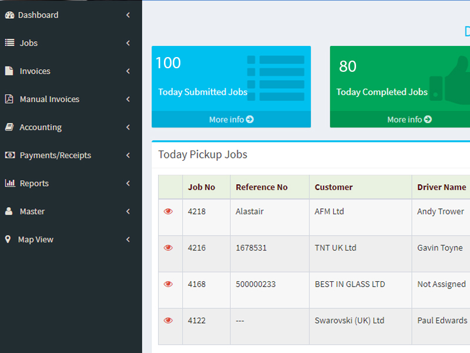Click the Reports bar chart icon
470x353 pixels.
9,184
